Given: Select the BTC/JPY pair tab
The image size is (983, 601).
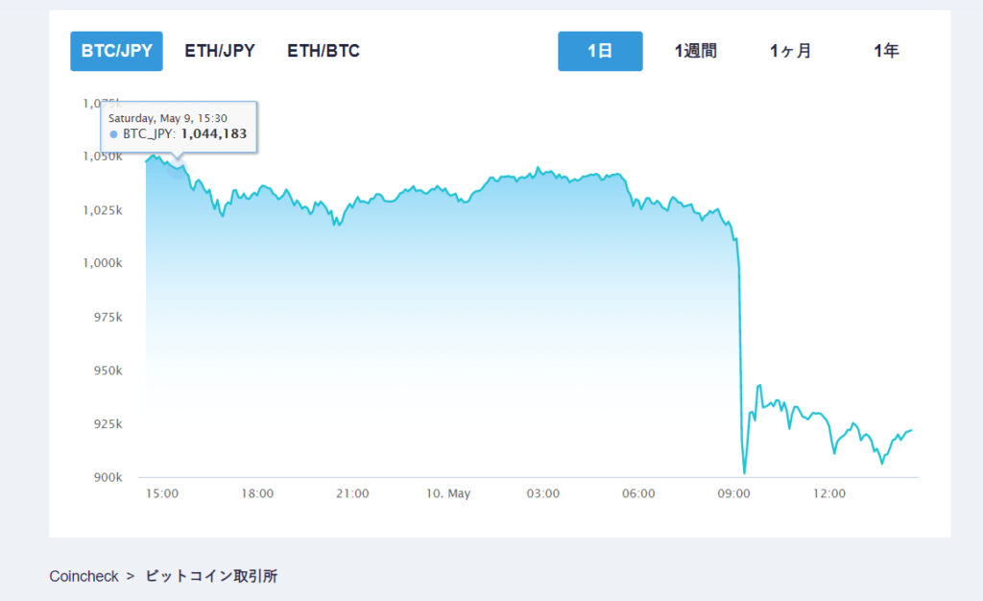Looking at the screenshot, I should click(x=116, y=51).
